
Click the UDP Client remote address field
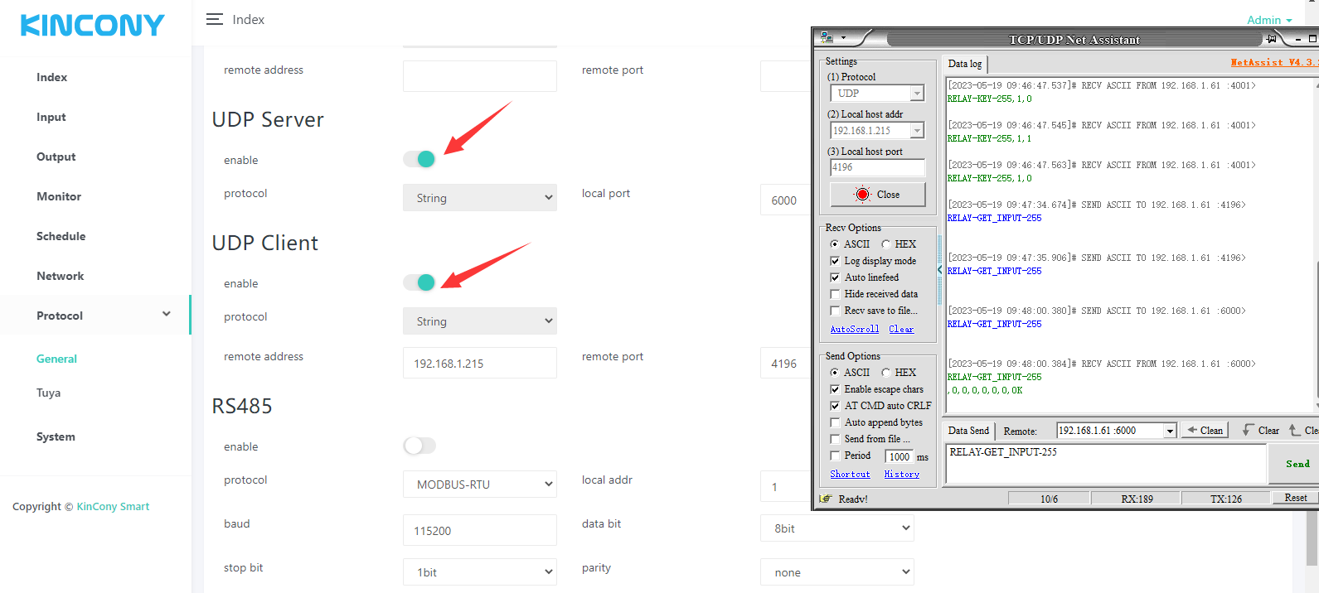[479, 364]
